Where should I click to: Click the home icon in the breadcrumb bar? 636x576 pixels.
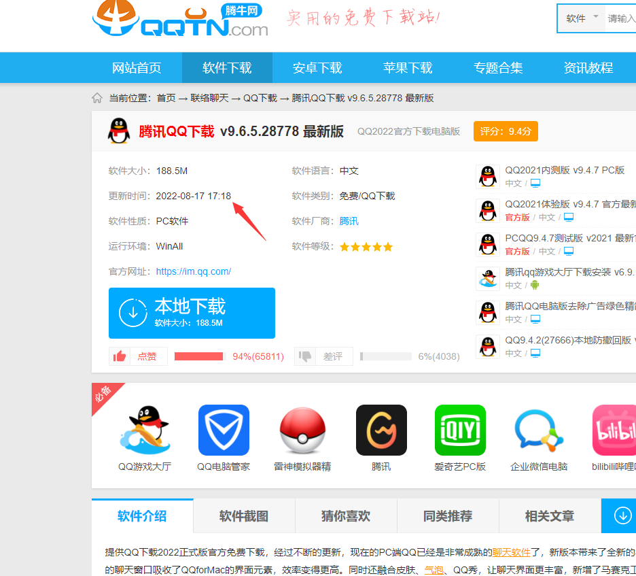(96, 97)
